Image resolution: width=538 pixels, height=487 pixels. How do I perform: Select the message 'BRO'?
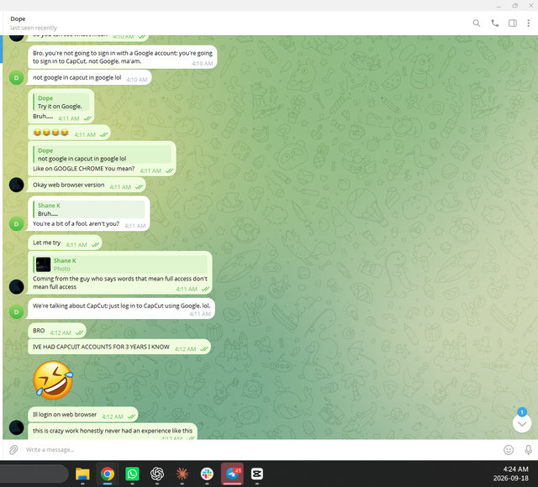pos(57,331)
